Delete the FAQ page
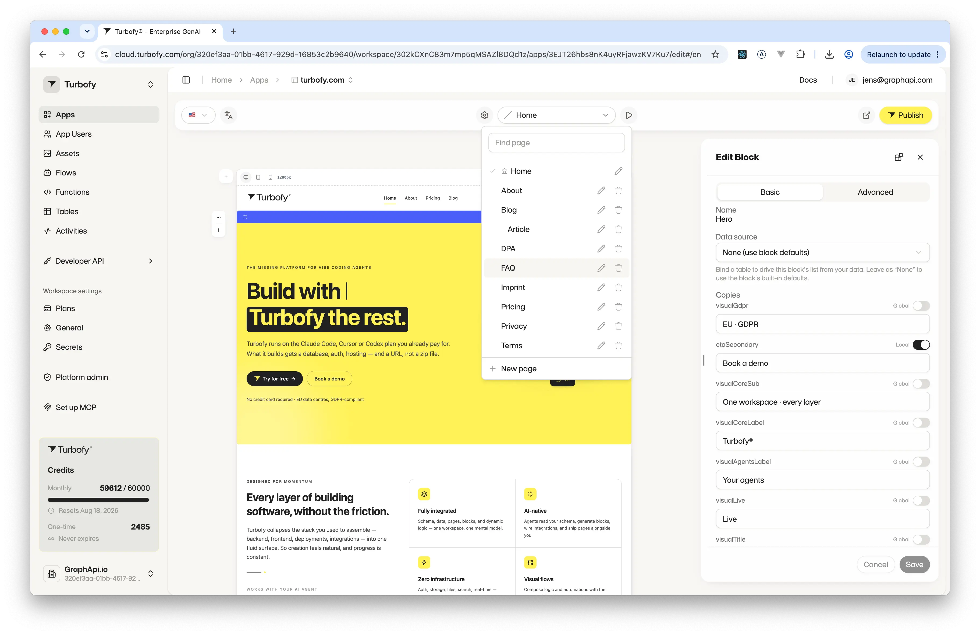Image resolution: width=980 pixels, height=635 pixels. [x=619, y=268]
